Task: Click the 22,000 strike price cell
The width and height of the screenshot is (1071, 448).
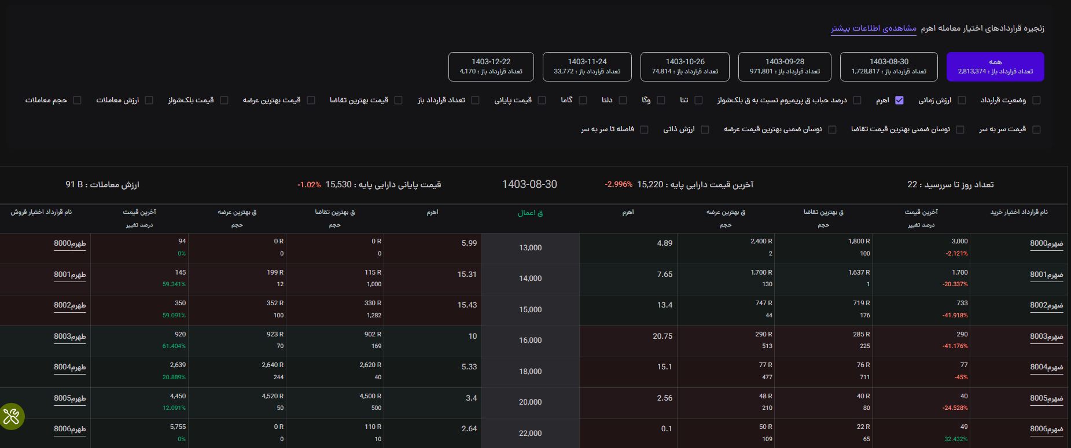Action: 531,433
